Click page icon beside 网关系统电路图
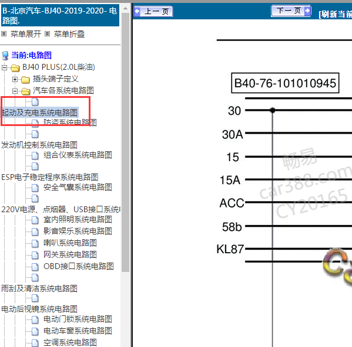This screenshot has height=347, width=352. (35, 255)
